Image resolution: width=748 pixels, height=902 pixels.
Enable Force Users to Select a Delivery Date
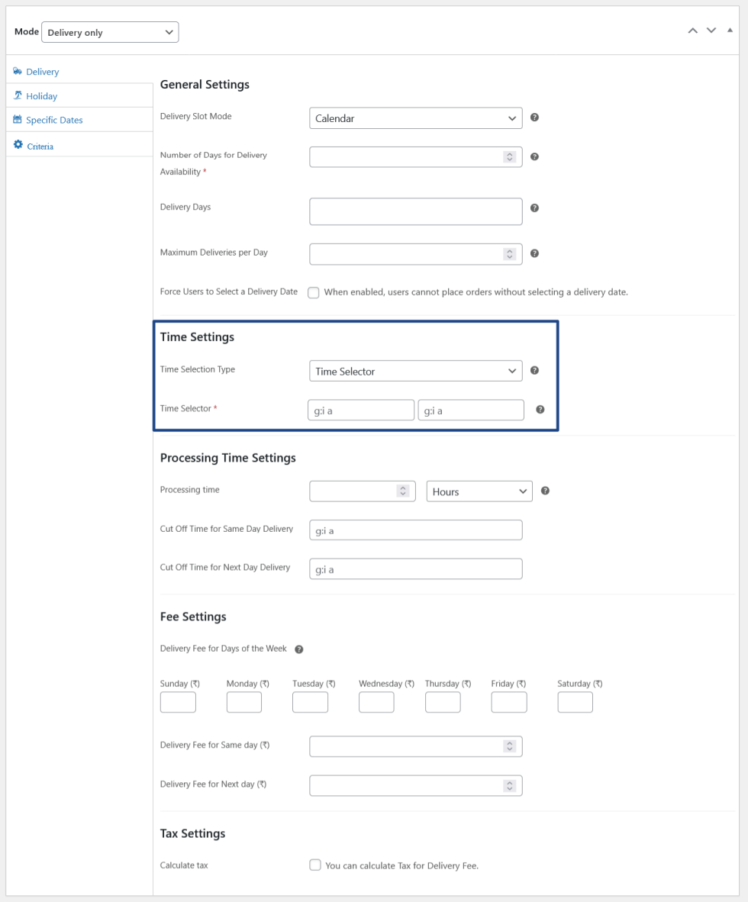pos(314,292)
